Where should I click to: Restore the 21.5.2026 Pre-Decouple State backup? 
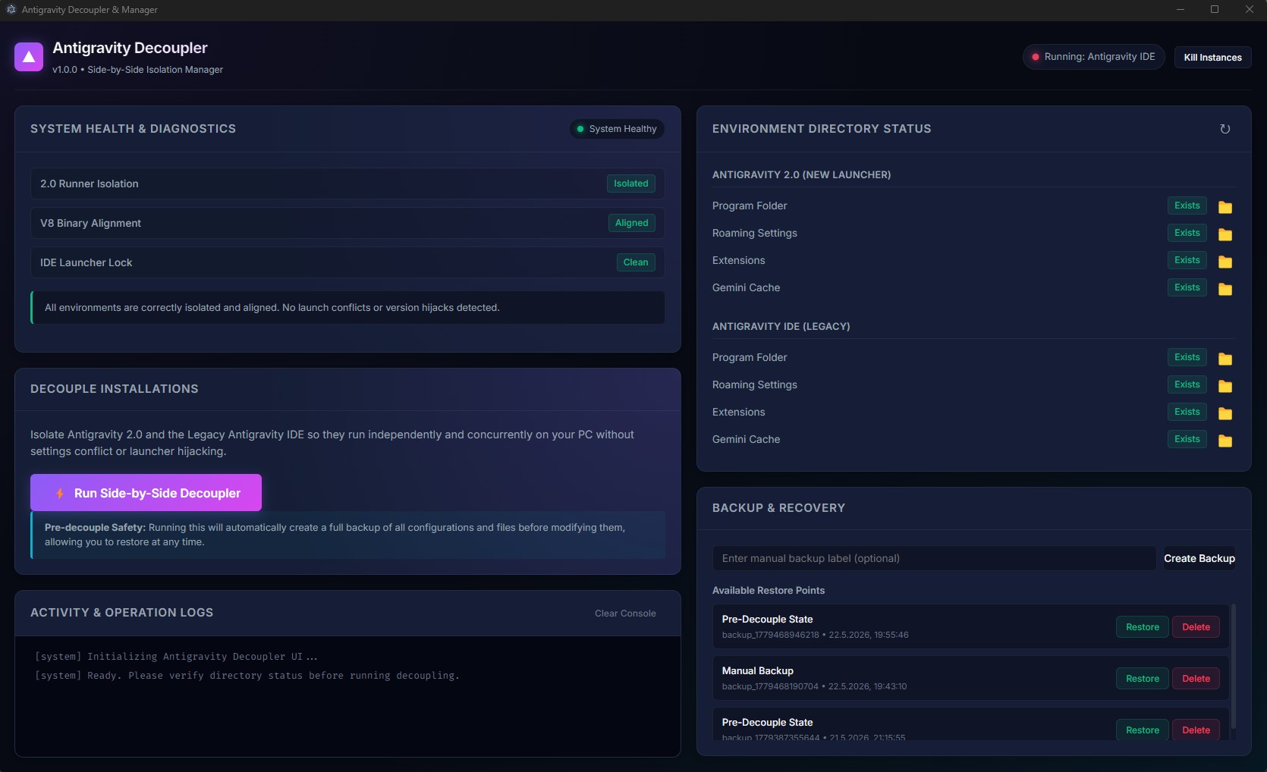click(1143, 730)
